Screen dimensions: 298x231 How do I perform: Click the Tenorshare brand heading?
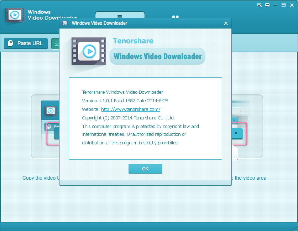(x=133, y=41)
